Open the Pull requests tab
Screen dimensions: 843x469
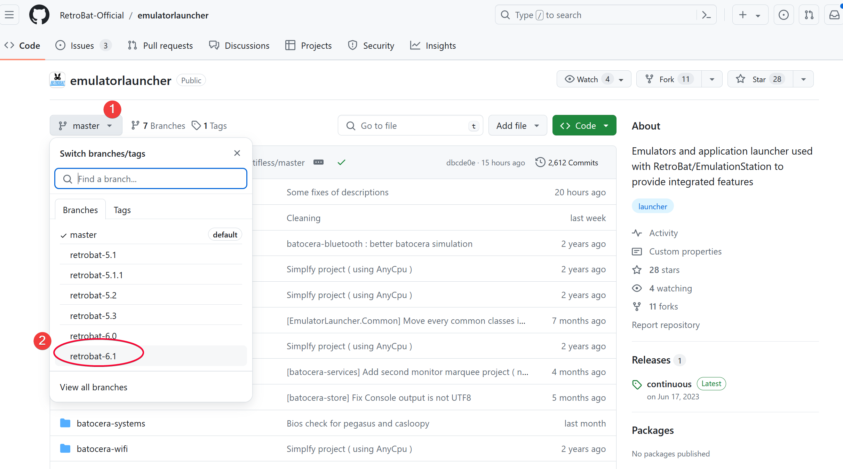(x=160, y=46)
